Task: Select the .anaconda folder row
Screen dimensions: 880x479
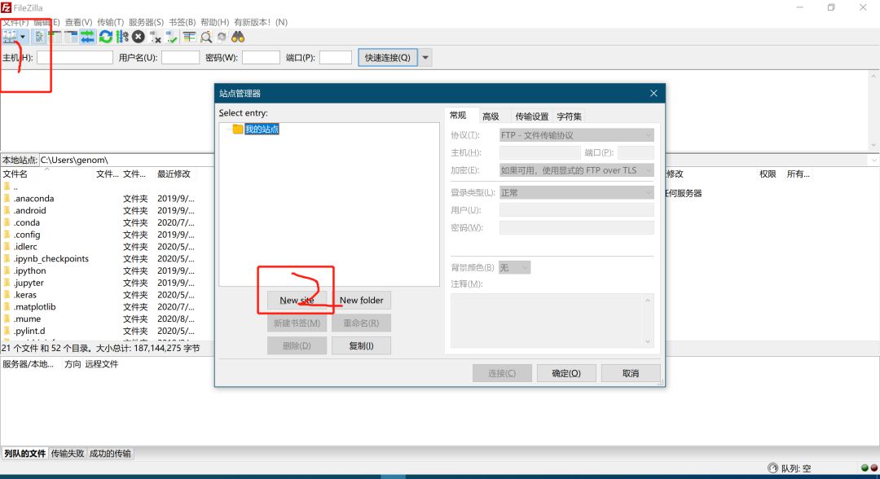Action: pos(99,199)
